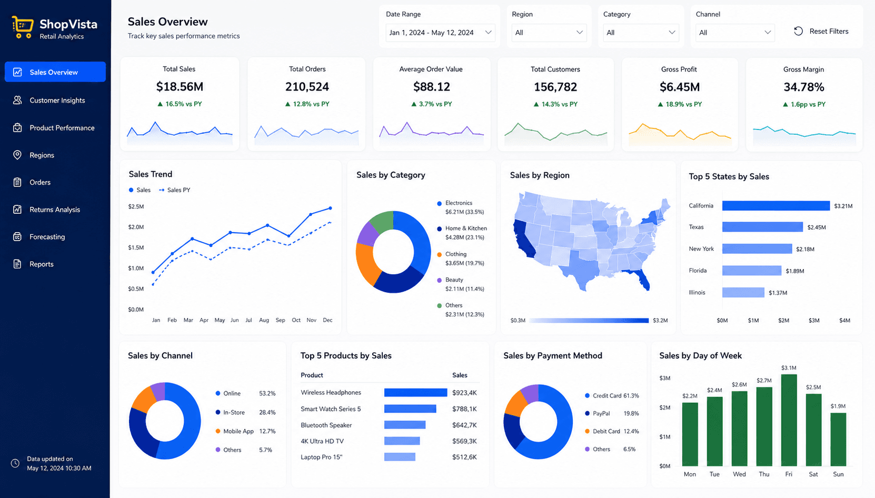The width and height of the screenshot is (875, 498).
Task: Click the Texas sales bar
Action: pos(762,227)
